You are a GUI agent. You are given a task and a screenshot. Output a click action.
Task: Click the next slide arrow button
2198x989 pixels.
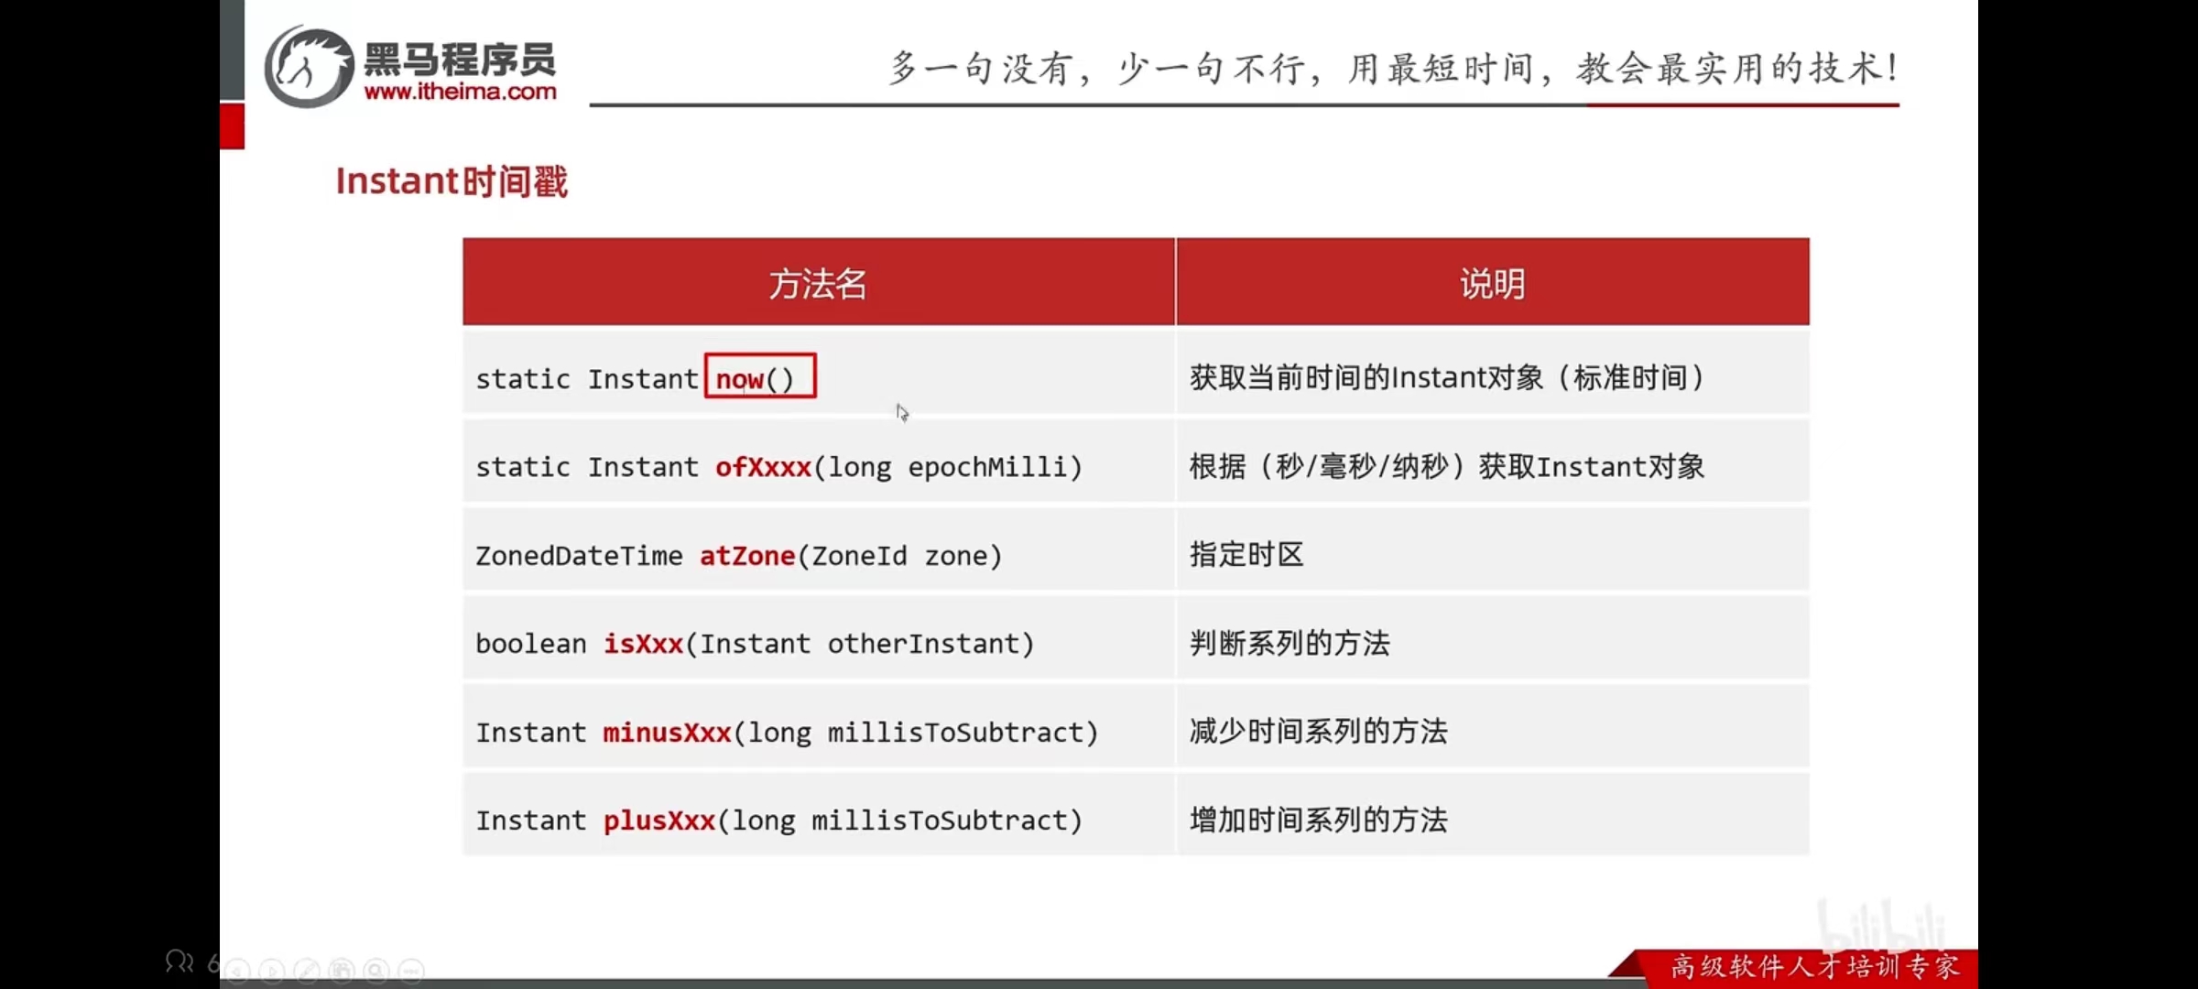coord(272,970)
